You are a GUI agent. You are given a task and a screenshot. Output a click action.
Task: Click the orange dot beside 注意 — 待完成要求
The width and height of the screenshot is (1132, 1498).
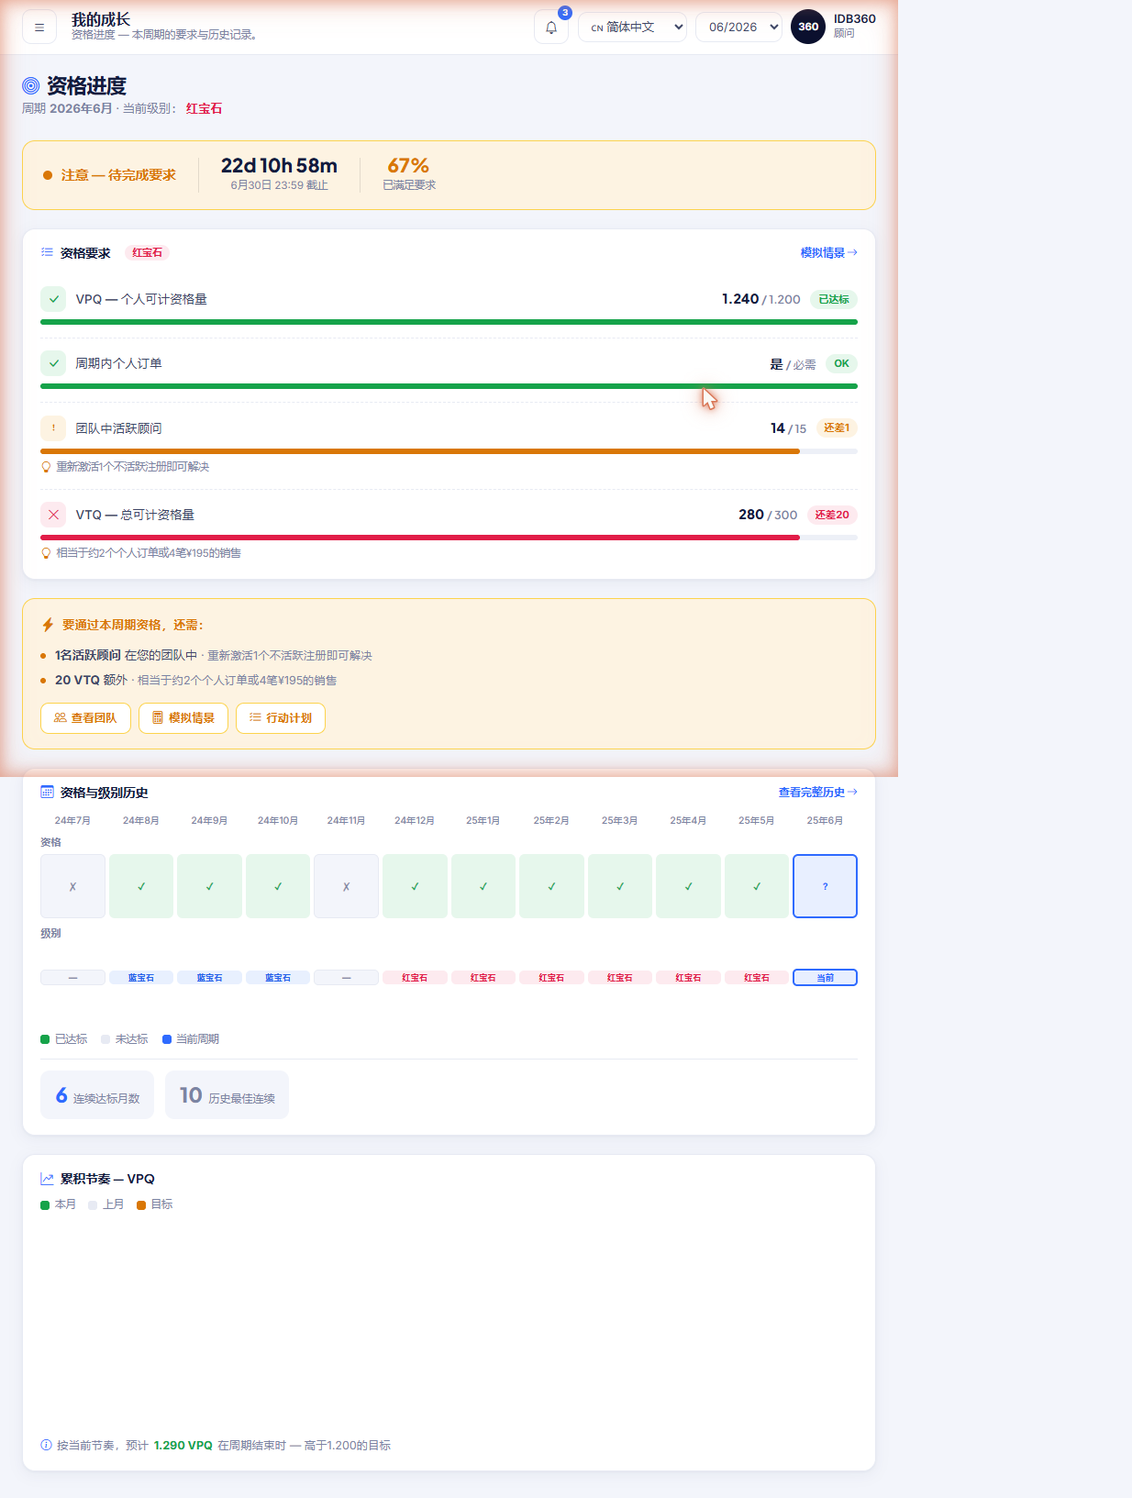tap(48, 175)
